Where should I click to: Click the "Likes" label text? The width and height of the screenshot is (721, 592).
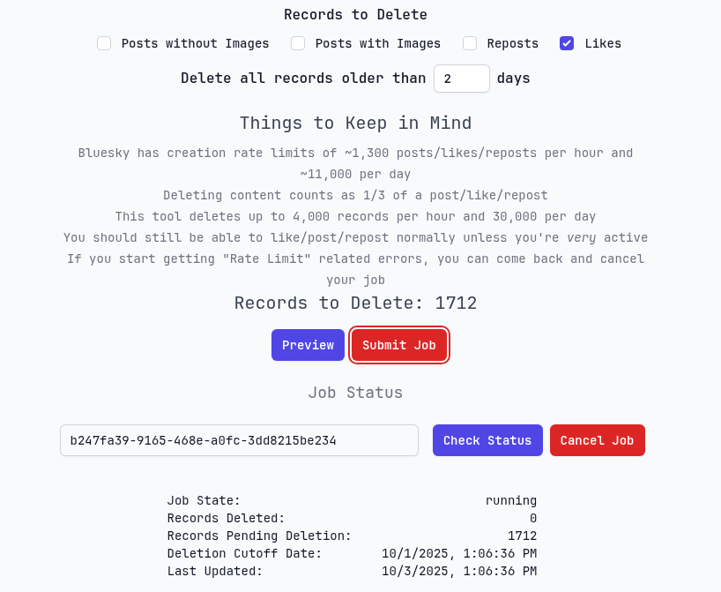[x=603, y=43]
